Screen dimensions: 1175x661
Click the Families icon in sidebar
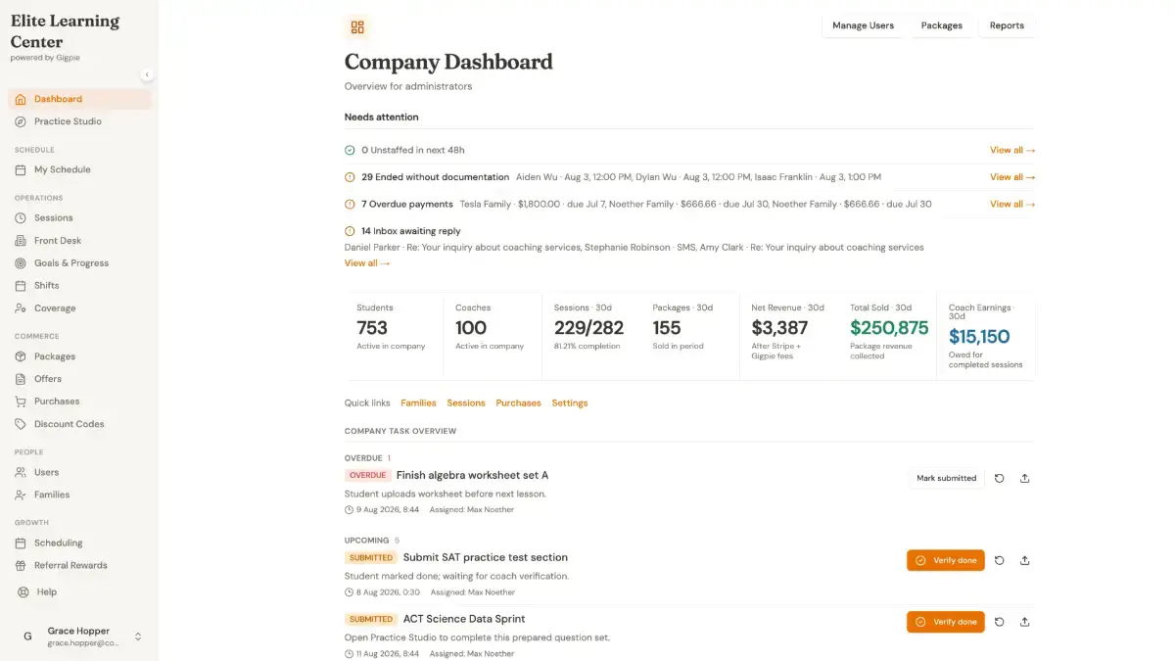[x=21, y=495]
